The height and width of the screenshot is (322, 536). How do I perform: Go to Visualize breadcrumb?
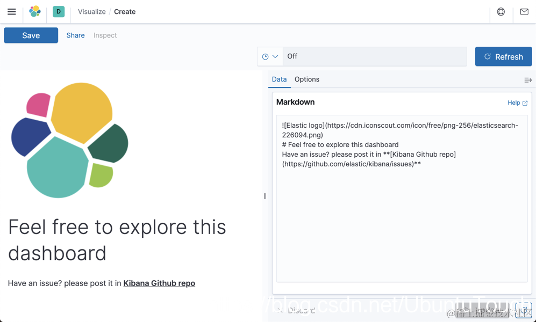[x=91, y=12]
